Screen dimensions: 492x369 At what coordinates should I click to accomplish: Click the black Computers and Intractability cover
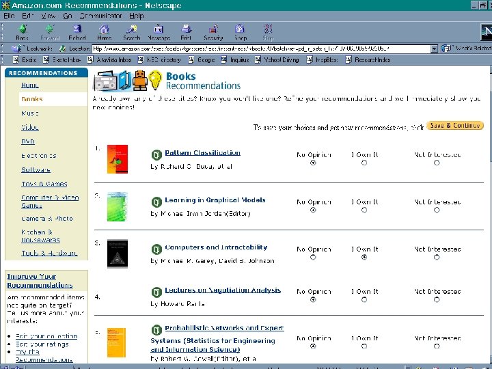point(118,254)
